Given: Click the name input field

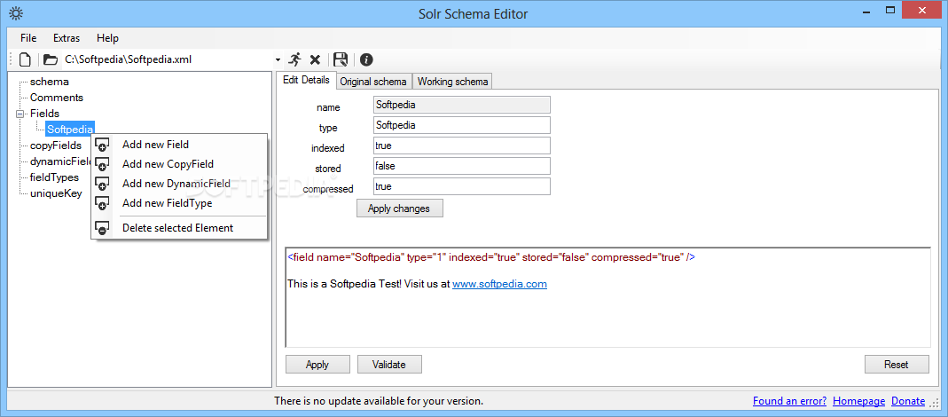Looking at the screenshot, I should [x=462, y=105].
